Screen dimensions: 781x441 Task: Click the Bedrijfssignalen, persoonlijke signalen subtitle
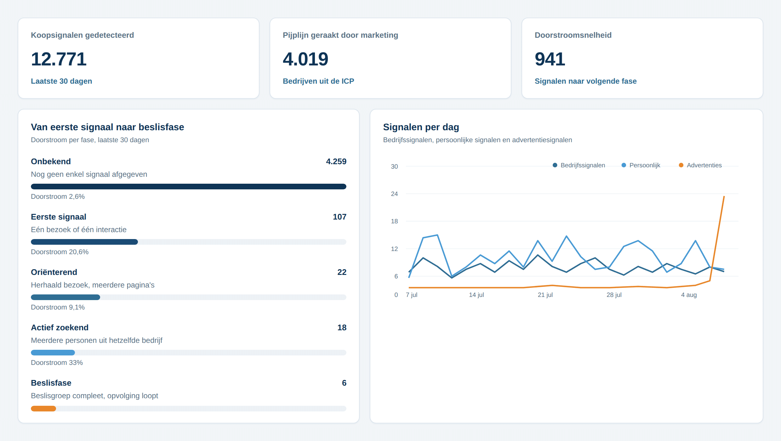pyautogui.click(x=477, y=140)
